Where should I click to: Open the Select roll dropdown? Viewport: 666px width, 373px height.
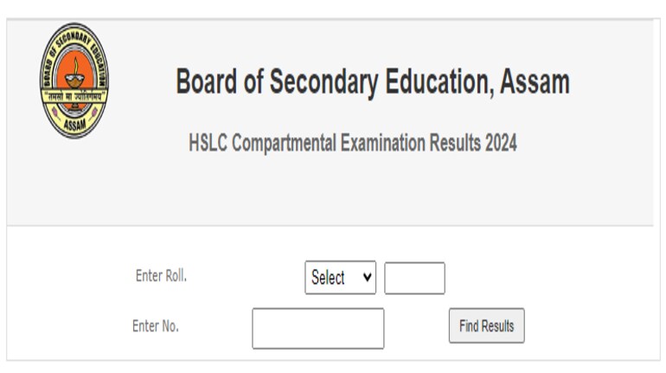[340, 278]
